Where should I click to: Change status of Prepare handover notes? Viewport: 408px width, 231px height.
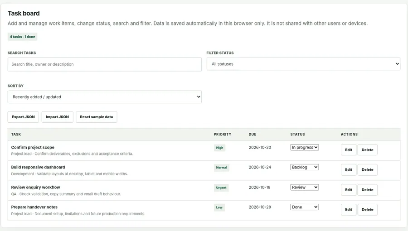305,207
